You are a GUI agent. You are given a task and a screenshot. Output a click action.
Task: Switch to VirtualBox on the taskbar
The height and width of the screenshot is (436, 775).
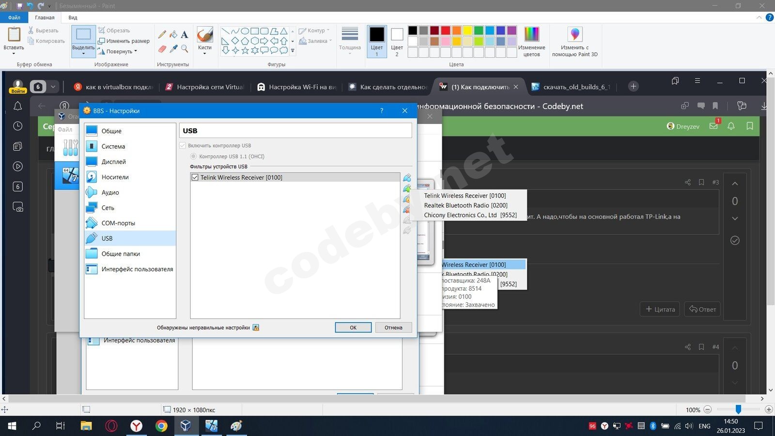186,426
